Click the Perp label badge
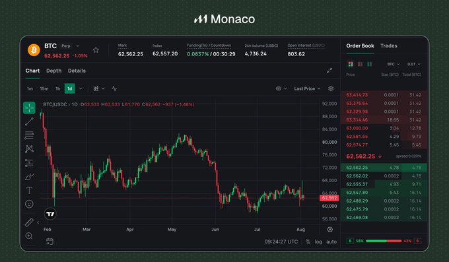This screenshot has width=449, height=262. point(66,46)
